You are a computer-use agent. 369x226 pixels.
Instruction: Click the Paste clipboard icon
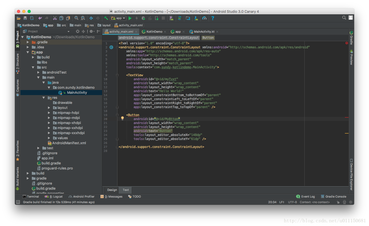tap(68, 18)
